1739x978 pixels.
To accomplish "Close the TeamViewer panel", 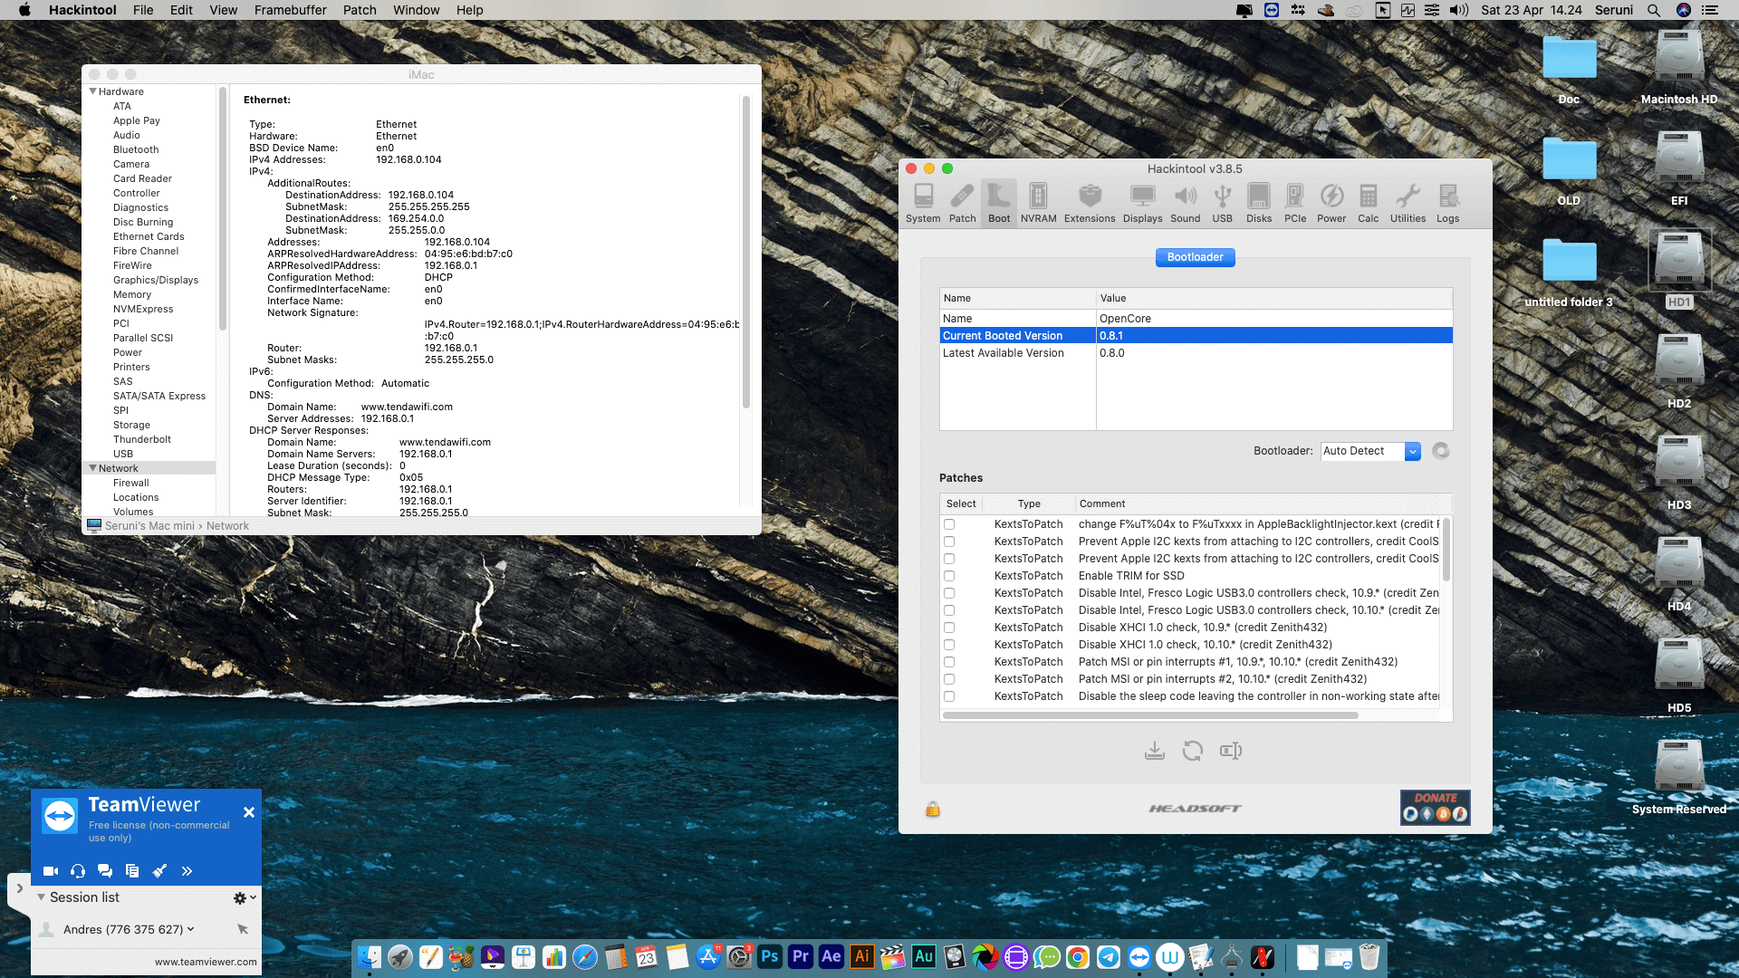I will click(x=249, y=812).
